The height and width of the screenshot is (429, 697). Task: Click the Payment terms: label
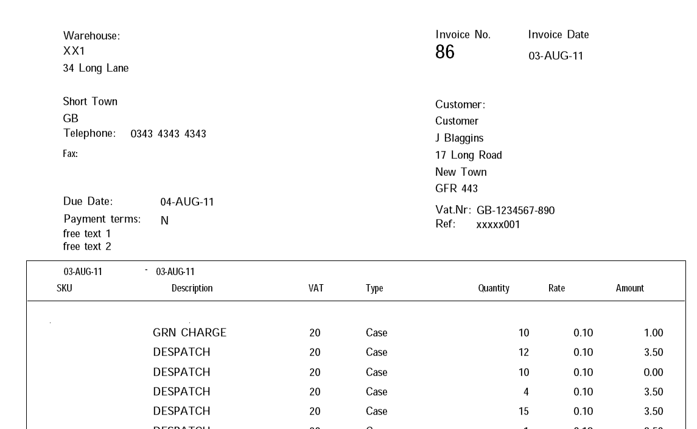(102, 219)
